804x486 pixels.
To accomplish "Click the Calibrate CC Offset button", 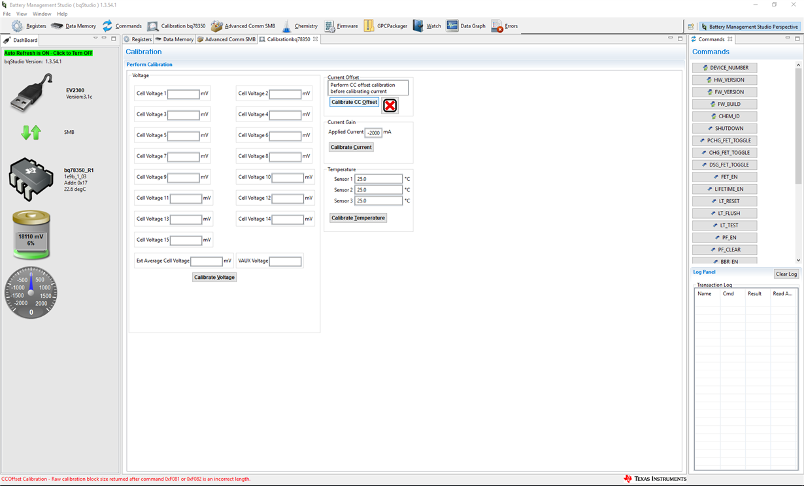I will [354, 102].
